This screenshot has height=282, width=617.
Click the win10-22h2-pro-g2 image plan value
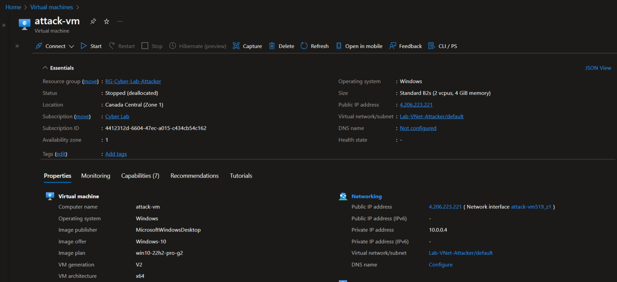pos(159,253)
